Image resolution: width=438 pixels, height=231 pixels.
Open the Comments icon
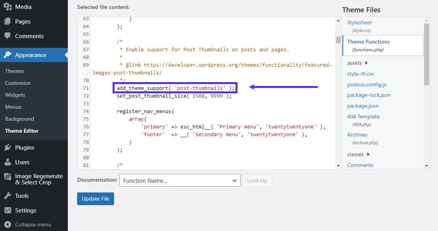(8, 36)
